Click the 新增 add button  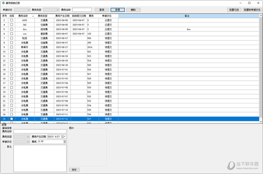coord(117,10)
